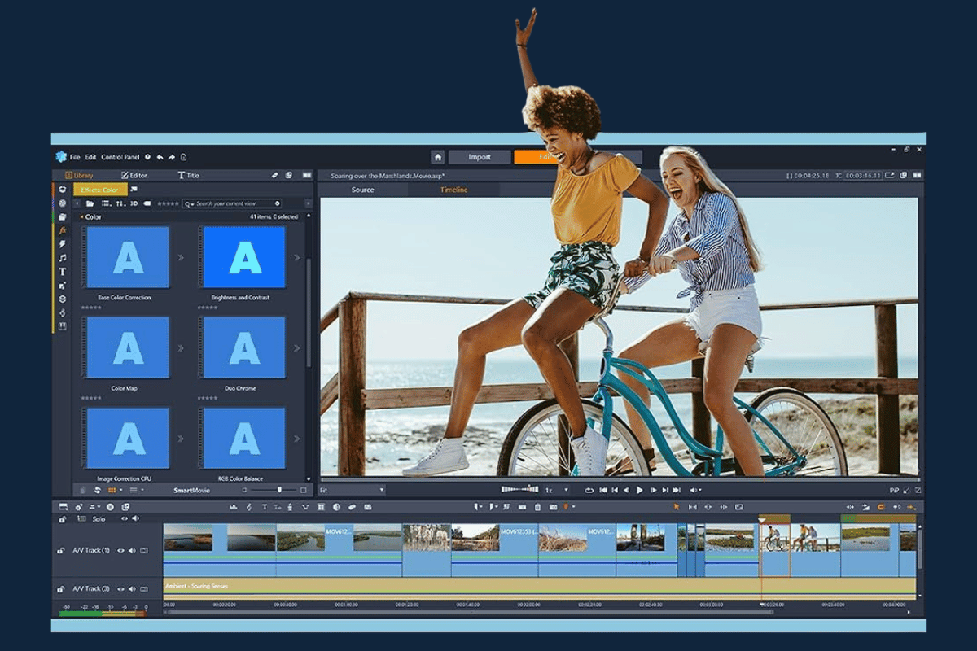Click the thumbnail size slider in library

click(273, 490)
